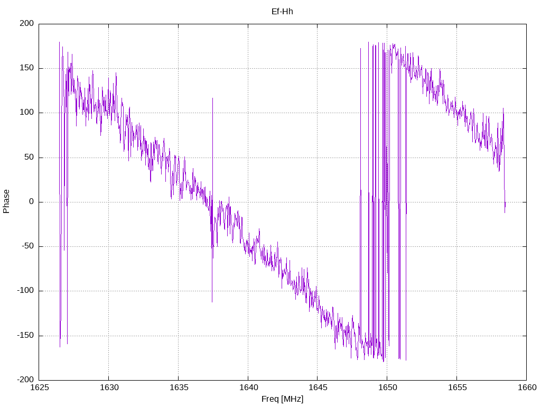The height and width of the screenshot is (406, 541).
Task: Click the y-axis tick label 0
Action: coord(32,201)
